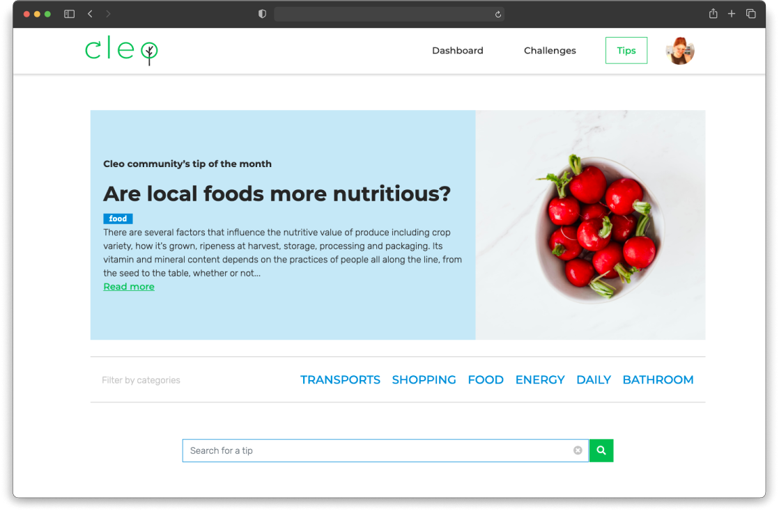The height and width of the screenshot is (511, 779).
Task: Click the browser share icon
Action: [x=713, y=14]
